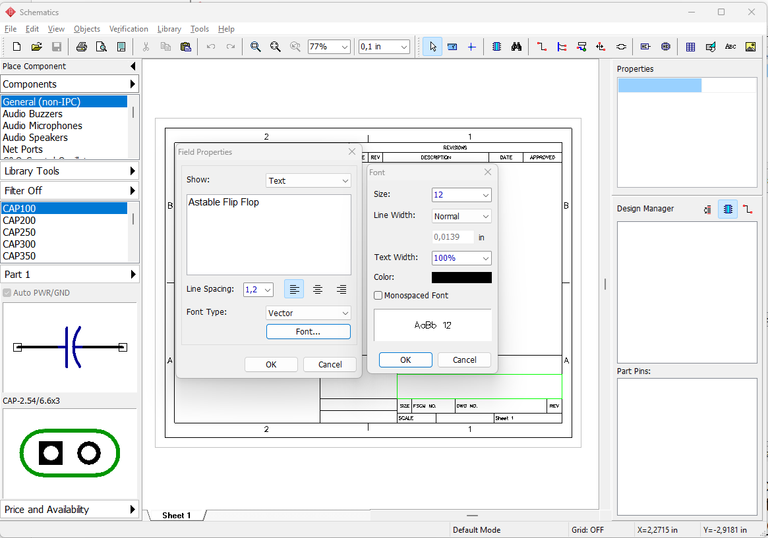Select the Place Bus Connector tool
This screenshot has width=768, height=538.
(581, 47)
